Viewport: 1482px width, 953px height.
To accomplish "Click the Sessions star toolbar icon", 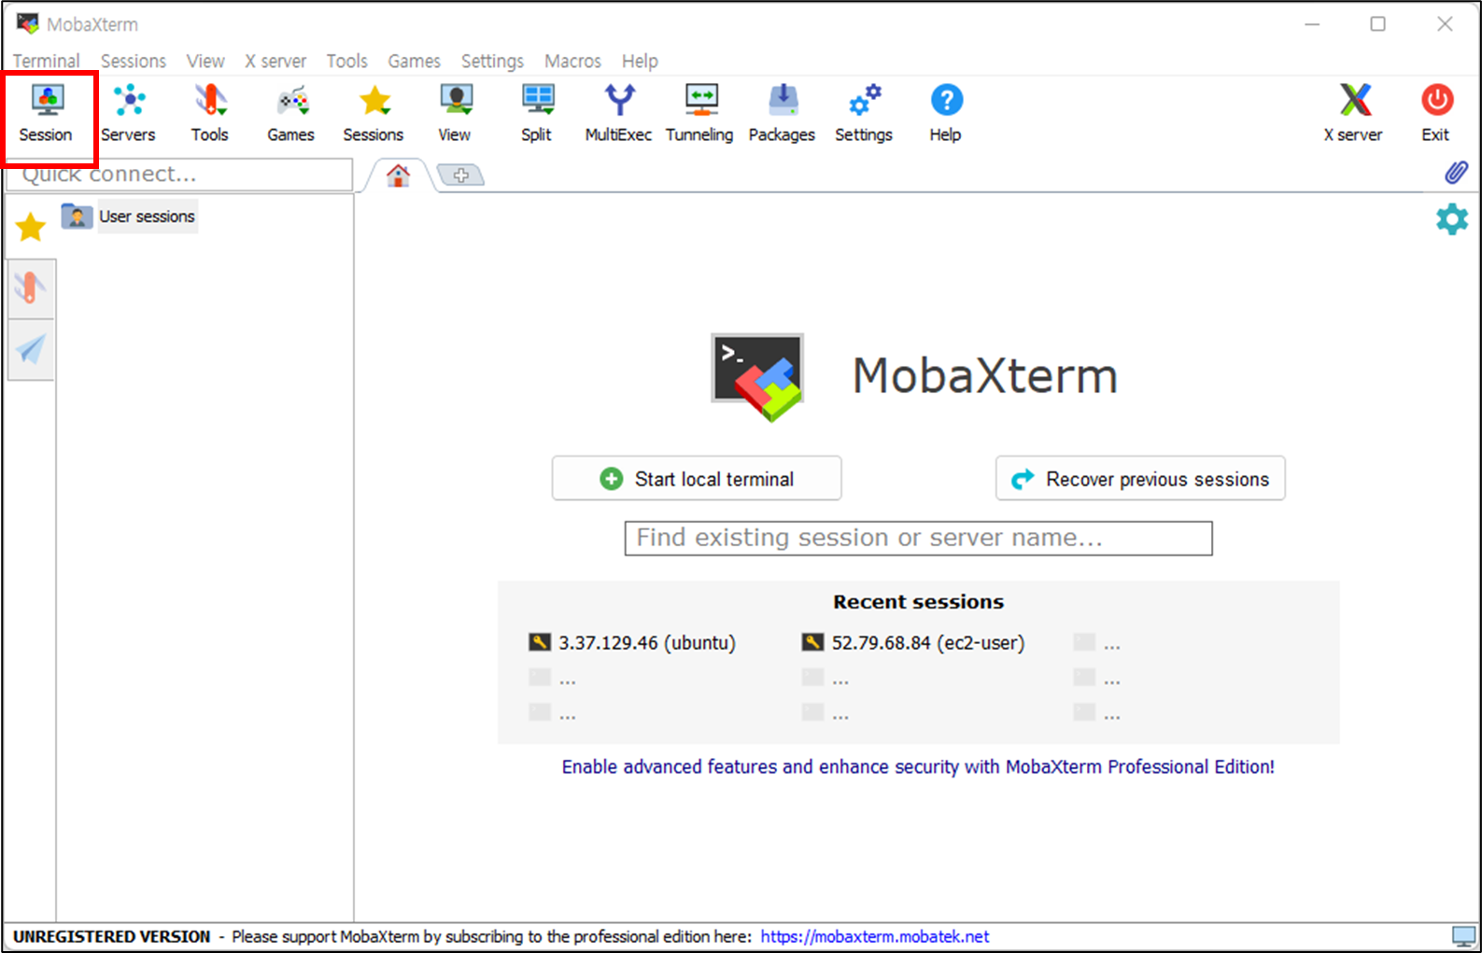I will coord(373,114).
